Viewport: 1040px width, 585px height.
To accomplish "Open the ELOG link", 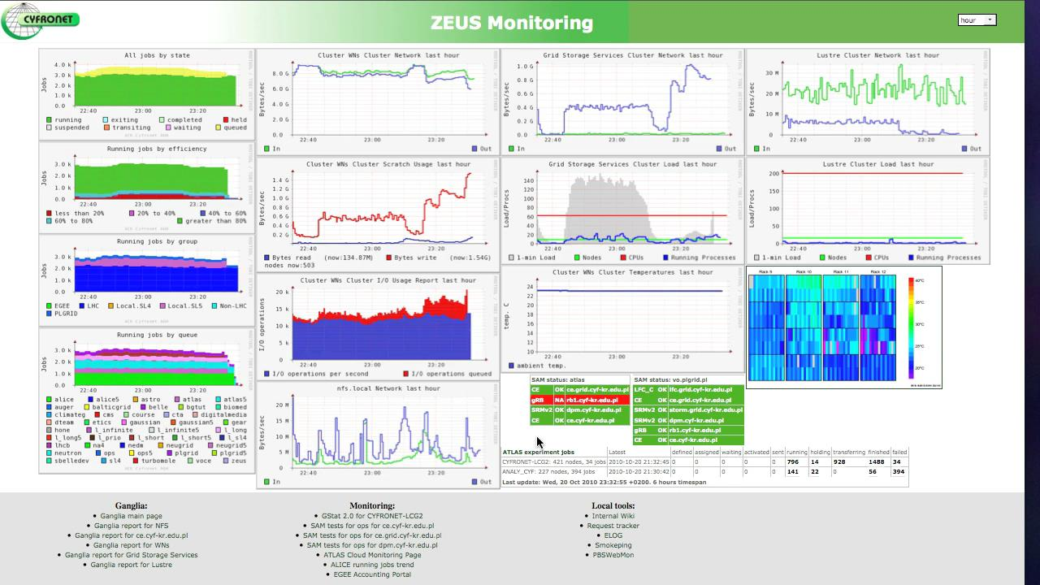I will pos(613,535).
